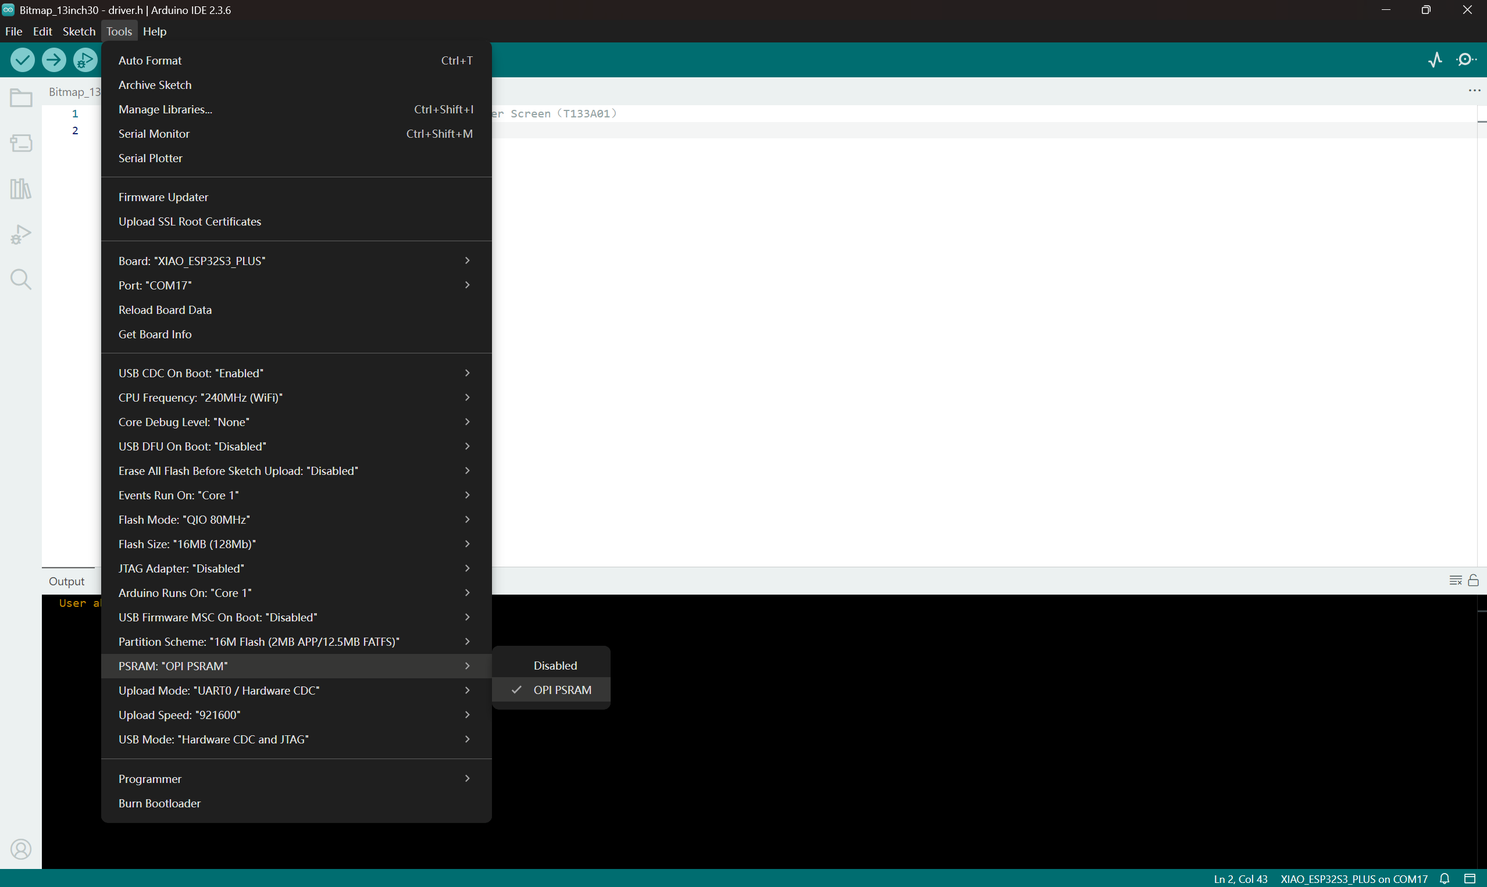Open the Boards Manager sidebar icon
The image size is (1487, 887).
pos(21,143)
